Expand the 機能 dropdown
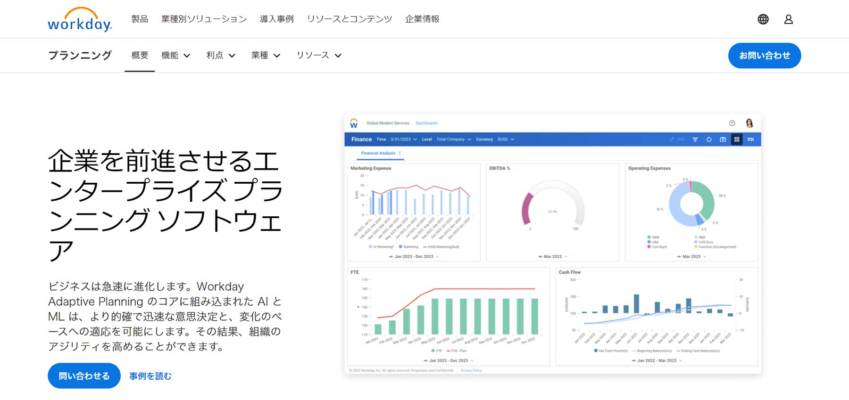 pos(176,56)
